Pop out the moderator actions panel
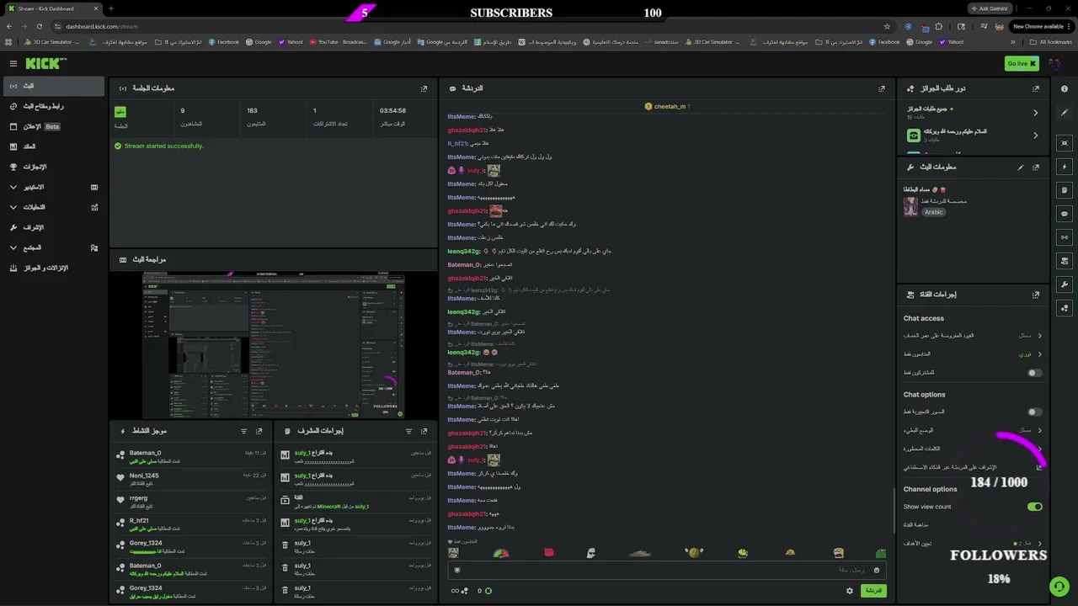 point(424,431)
